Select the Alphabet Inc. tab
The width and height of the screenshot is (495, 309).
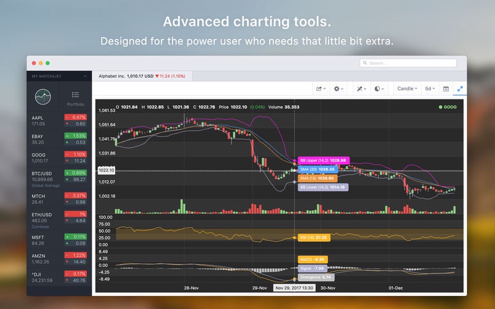(x=142, y=76)
